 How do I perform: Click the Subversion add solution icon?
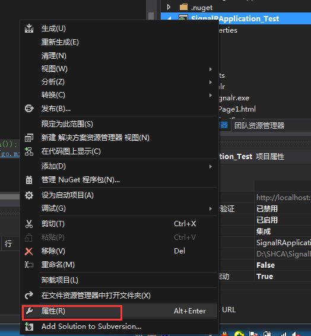pos(29,327)
